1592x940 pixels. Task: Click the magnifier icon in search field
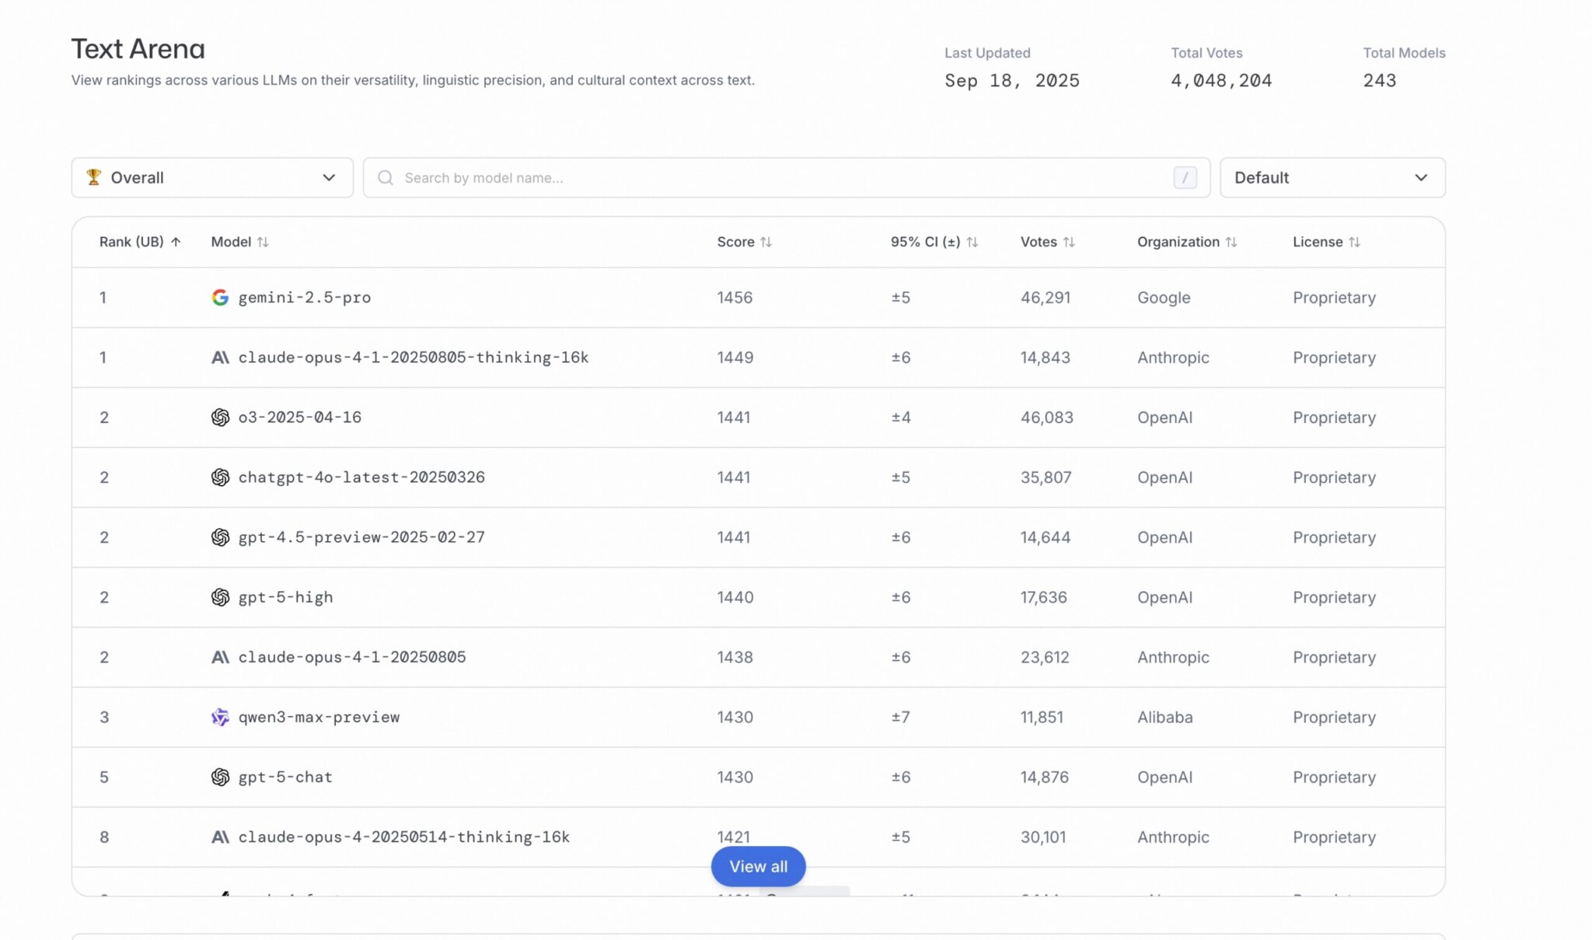385,178
